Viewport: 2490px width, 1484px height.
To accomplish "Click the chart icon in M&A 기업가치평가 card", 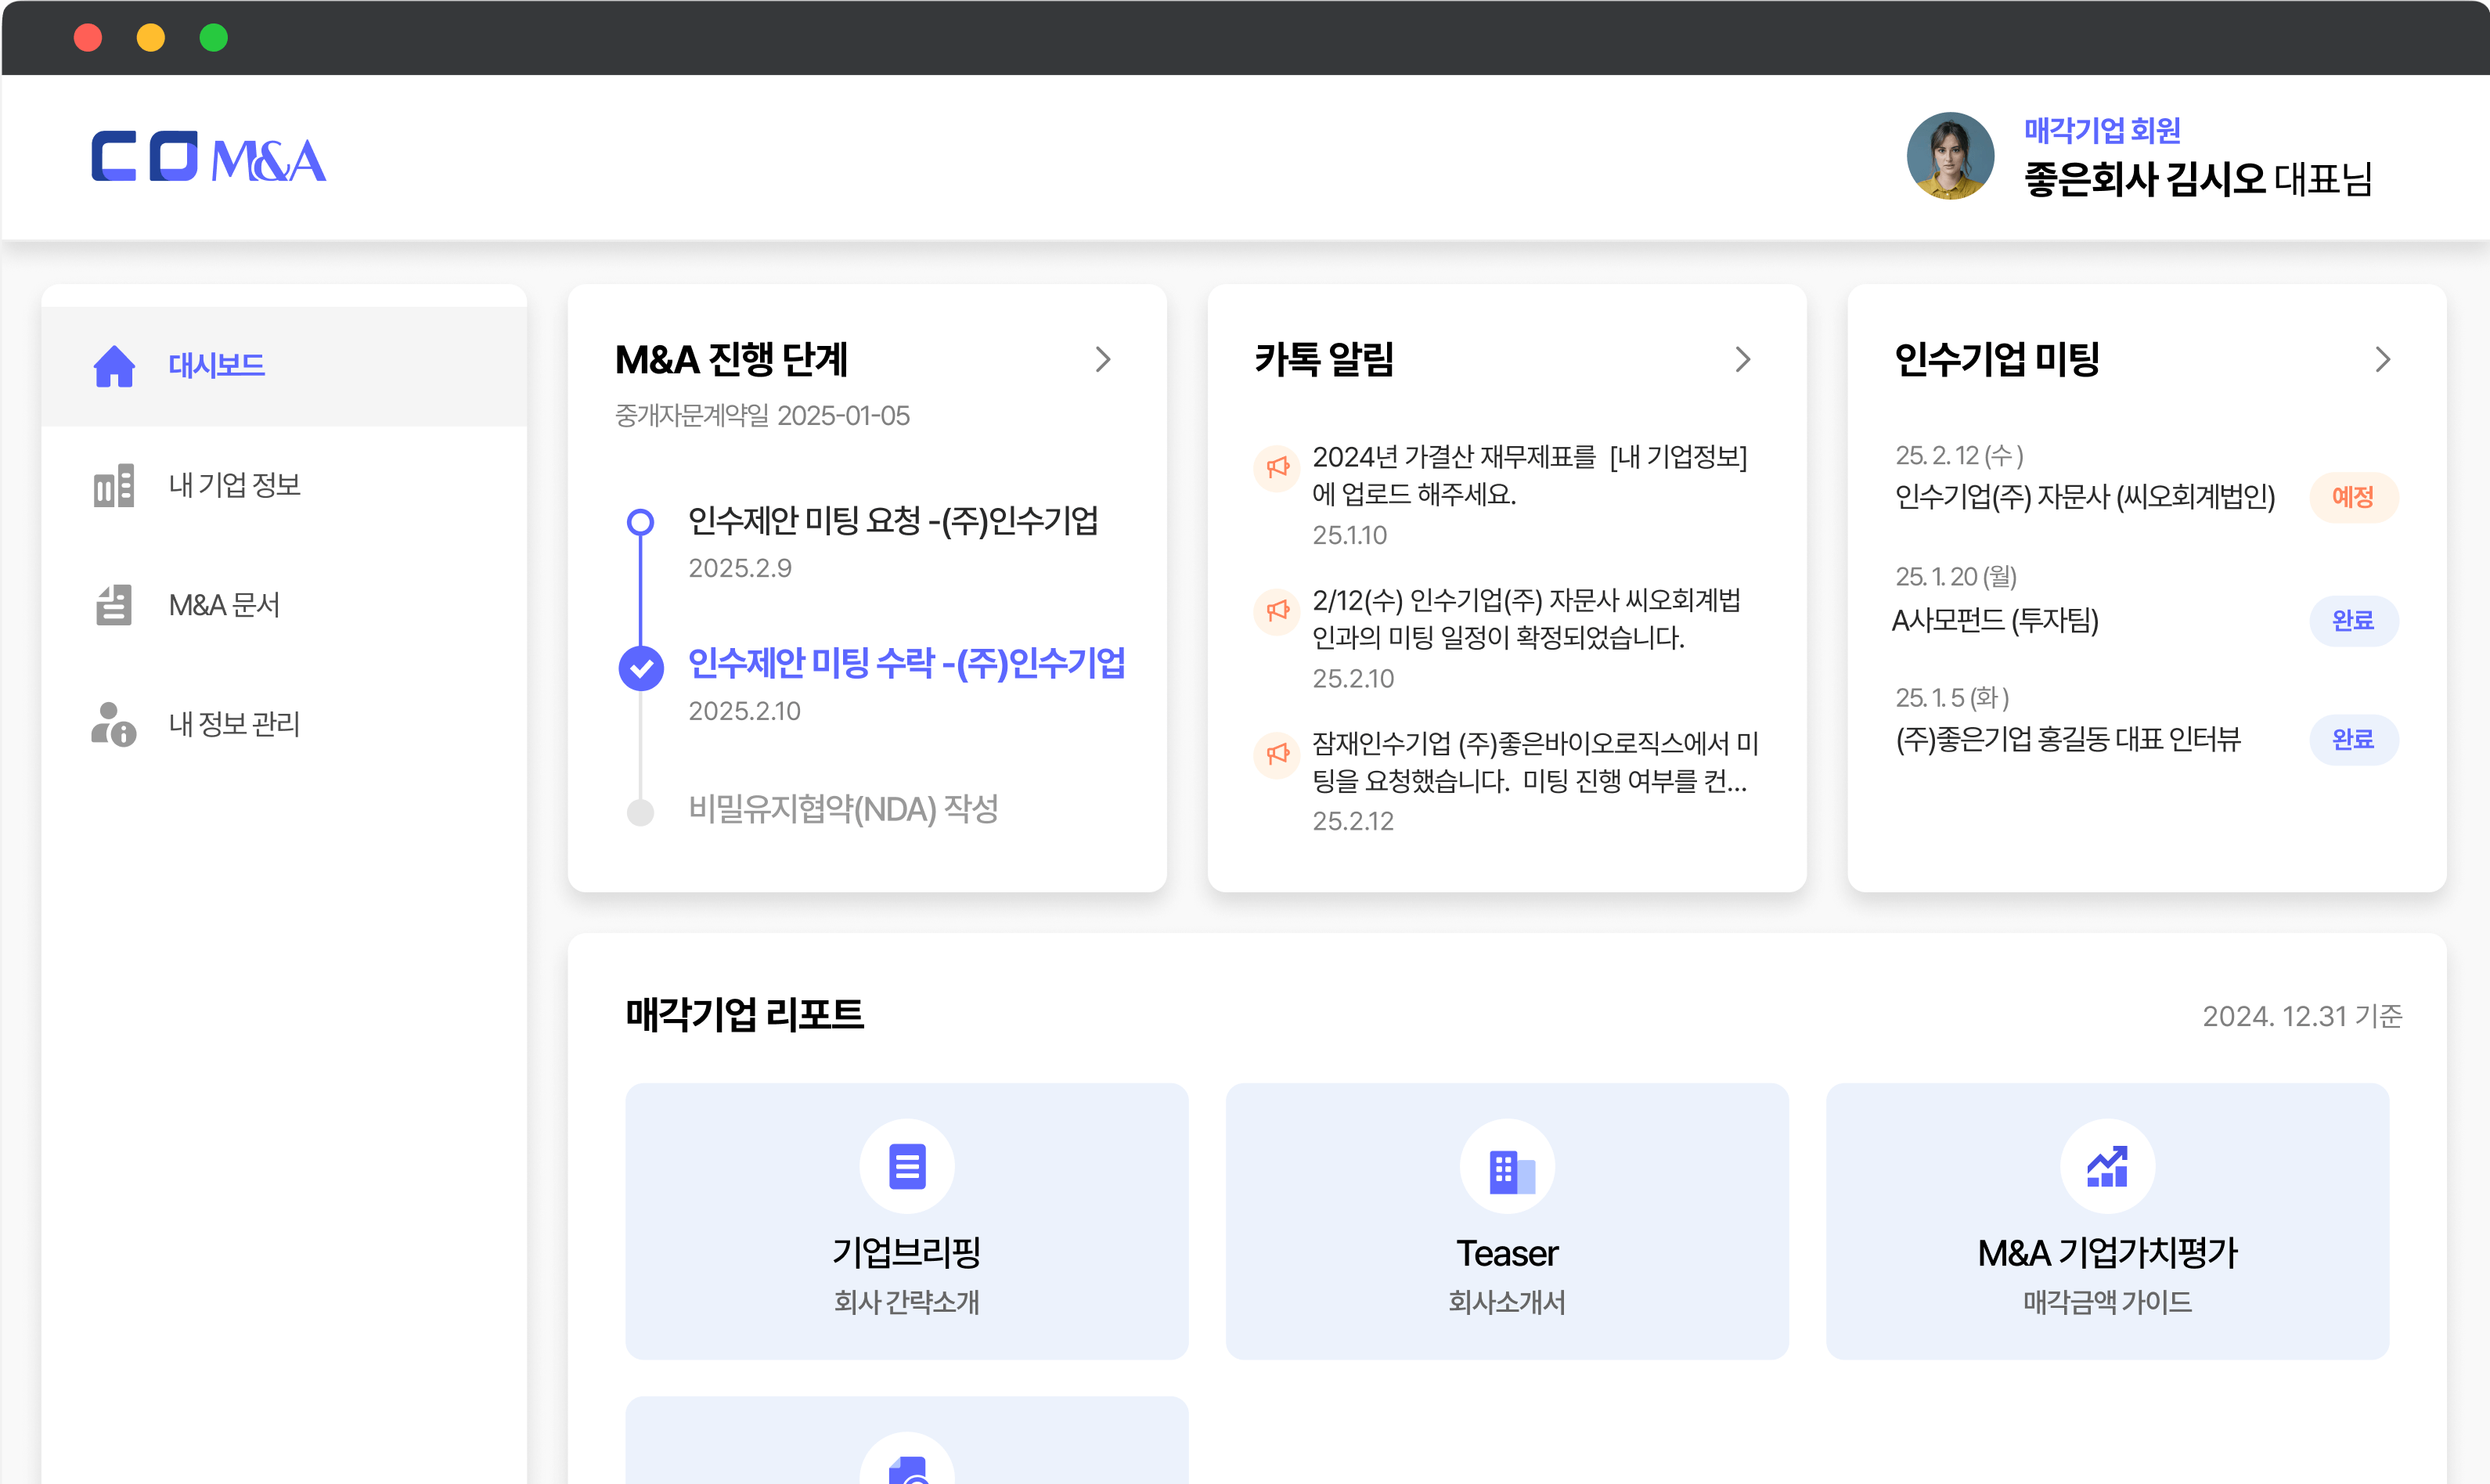I will (x=2107, y=1166).
